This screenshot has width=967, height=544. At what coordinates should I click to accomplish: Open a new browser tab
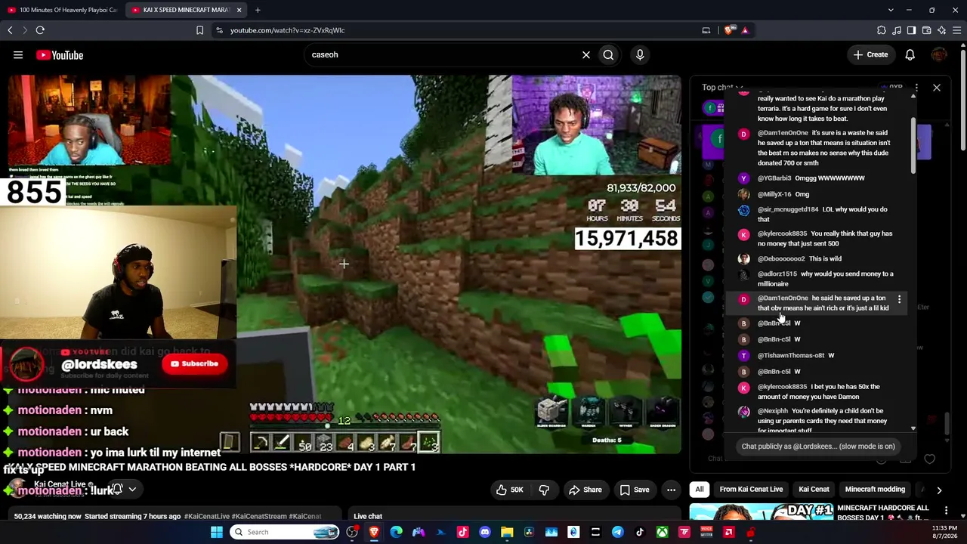pos(258,10)
